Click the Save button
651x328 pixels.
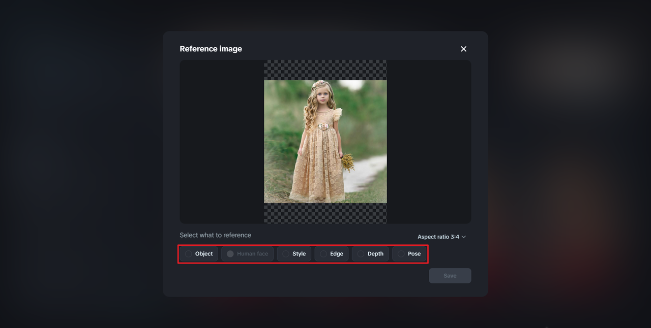(450, 276)
